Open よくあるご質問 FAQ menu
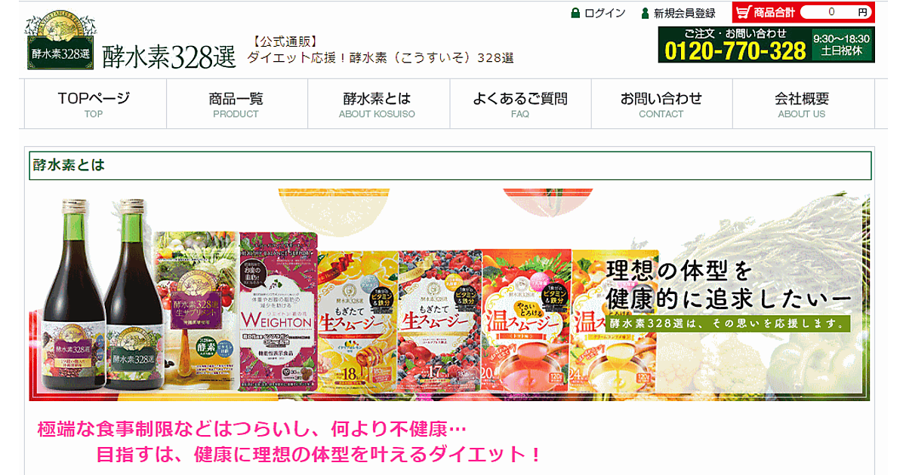Image resolution: width=906 pixels, height=475 pixels. coord(520,104)
